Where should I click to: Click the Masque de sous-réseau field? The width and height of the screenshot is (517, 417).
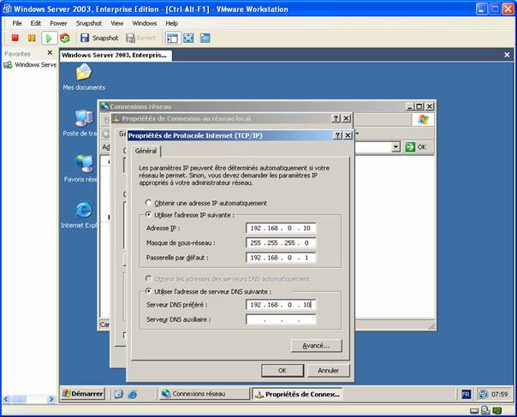coord(281,243)
